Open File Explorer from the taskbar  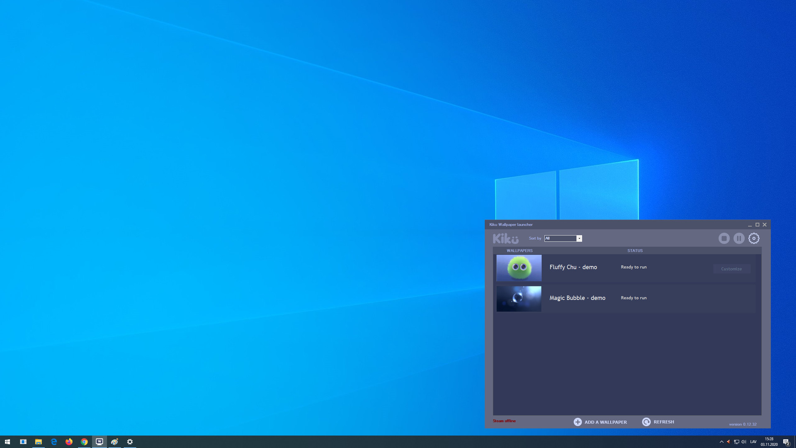coord(38,442)
